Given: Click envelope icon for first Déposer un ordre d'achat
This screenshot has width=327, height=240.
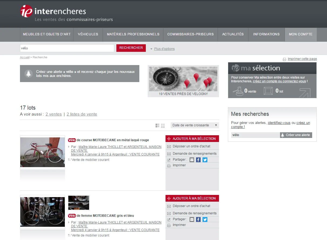Looking at the screenshot, I should pyautogui.click(x=169, y=147).
